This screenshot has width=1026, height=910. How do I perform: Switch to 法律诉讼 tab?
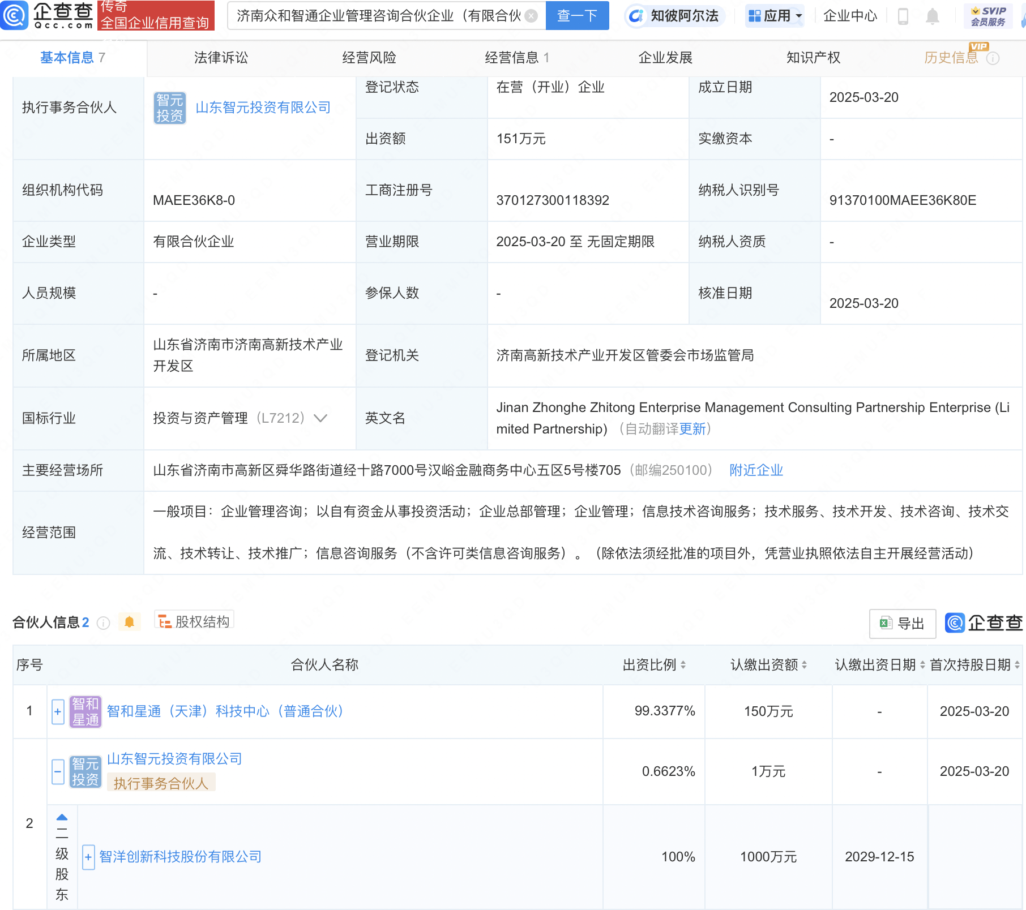pos(221,58)
